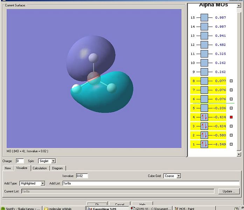
Task: Switch to the New tab
Action: coord(8,168)
